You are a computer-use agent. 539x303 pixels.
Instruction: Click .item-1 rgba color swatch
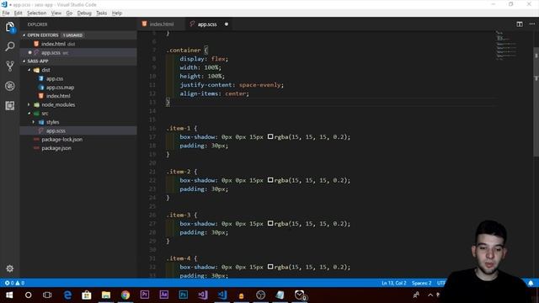270,136
